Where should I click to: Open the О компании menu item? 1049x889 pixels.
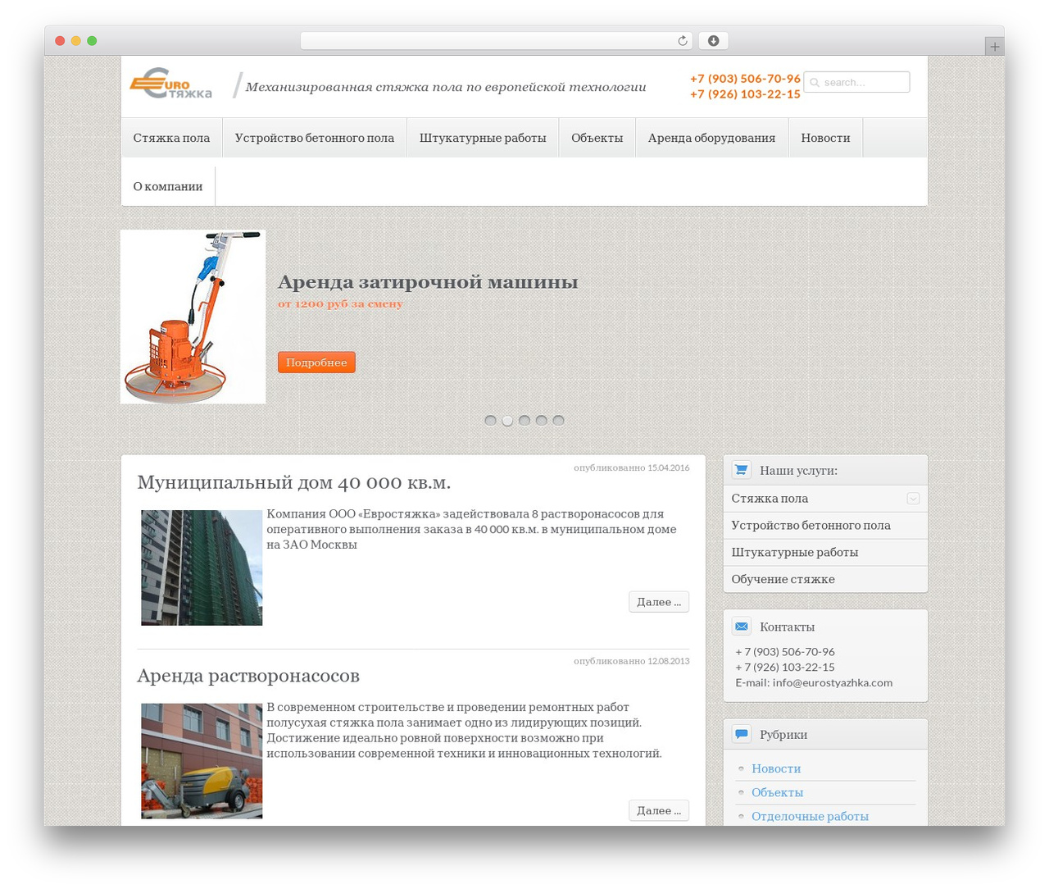point(168,186)
